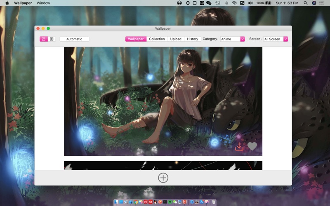The image size is (330, 206).
Task: Click the hexagon menu bar icon
Action: click(188, 3)
